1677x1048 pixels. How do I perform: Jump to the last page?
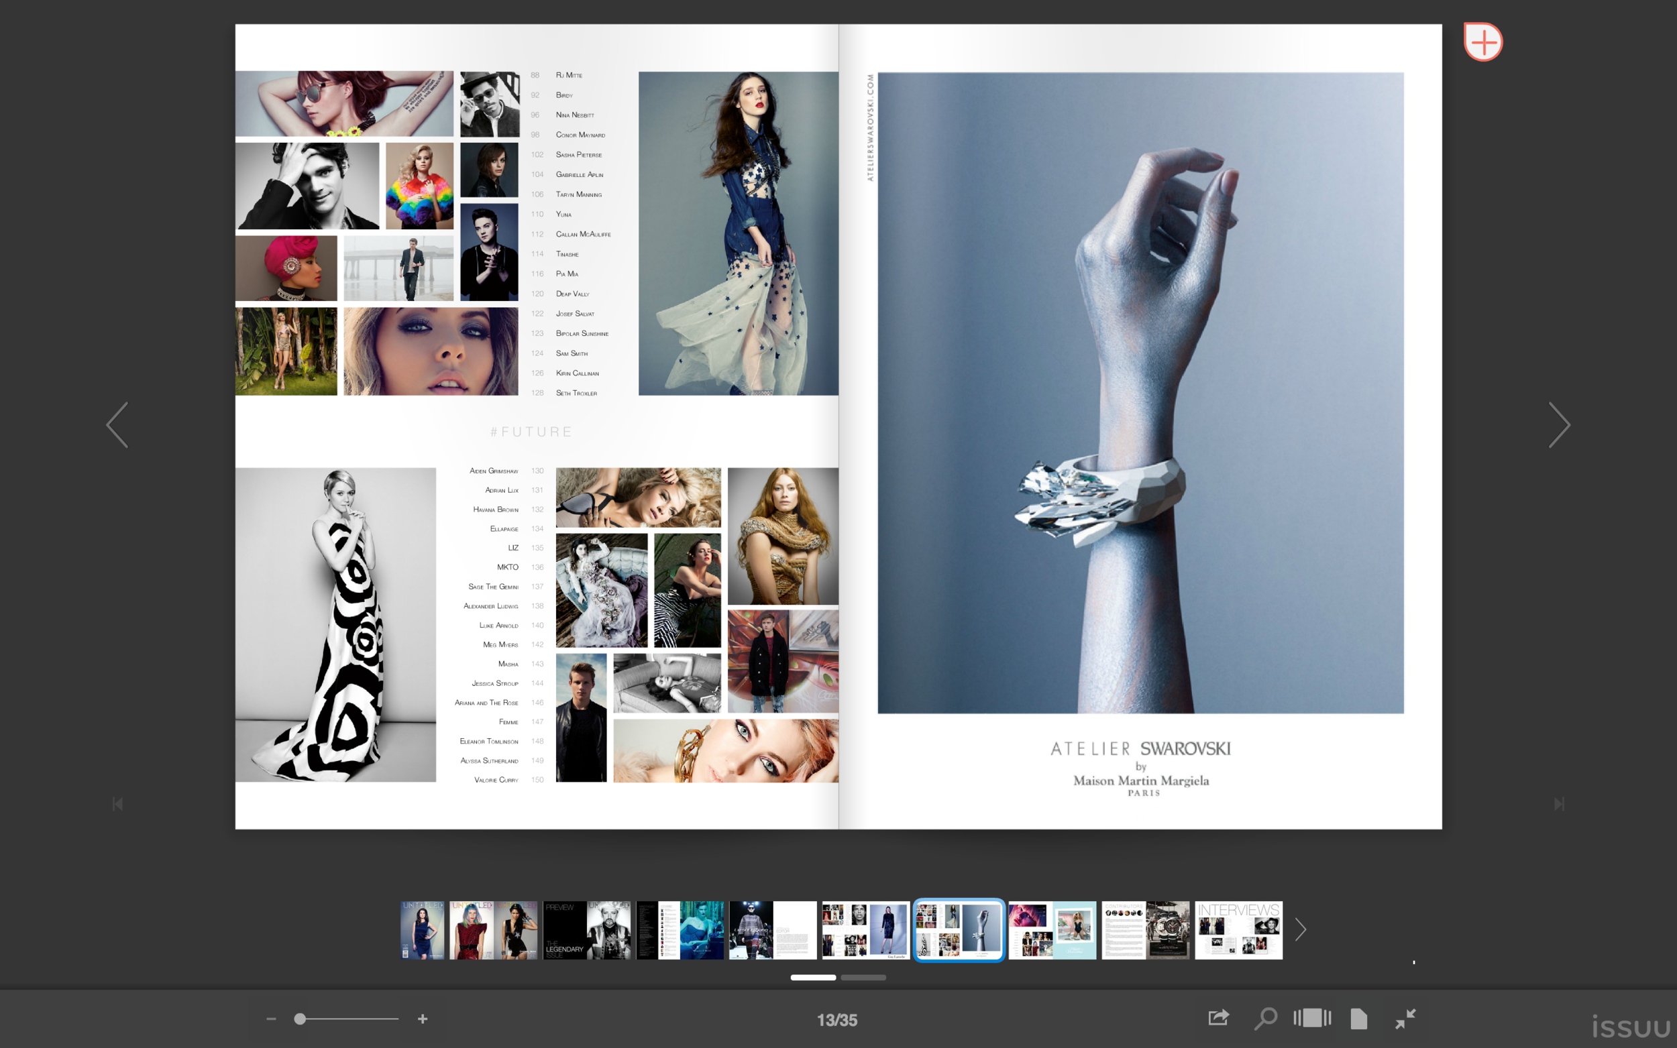tap(1559, 804)
